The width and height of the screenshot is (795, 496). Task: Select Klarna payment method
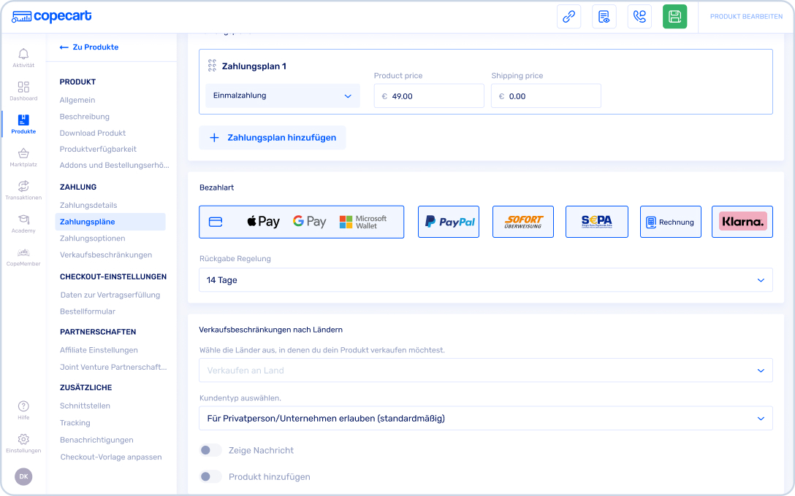(x=742, y=222)
